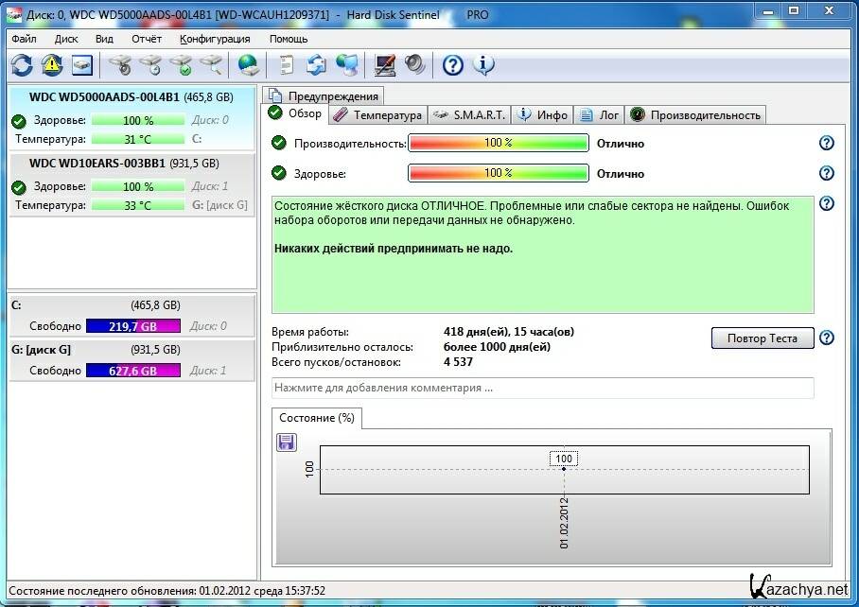
Task: Open the Предупреждения tab
Action: coord(324,95)
